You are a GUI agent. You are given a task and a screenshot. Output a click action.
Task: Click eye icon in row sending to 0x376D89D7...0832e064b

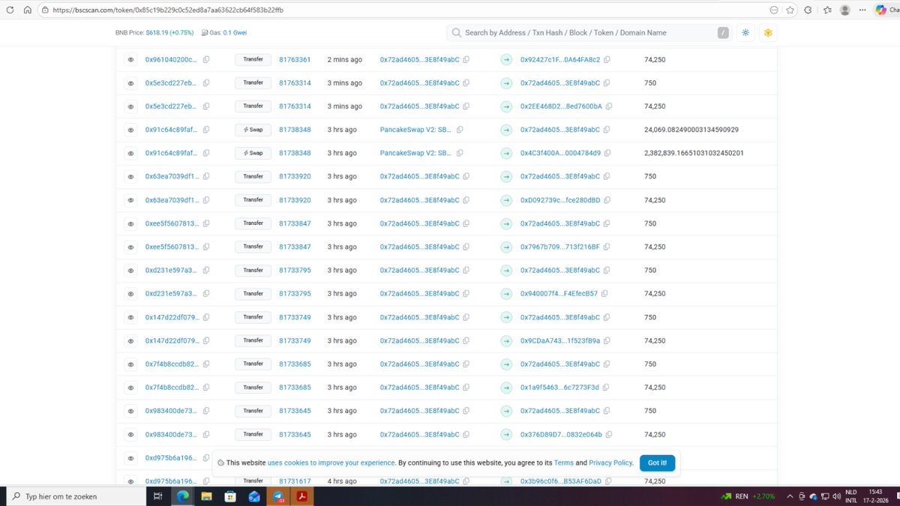[130, 435]
